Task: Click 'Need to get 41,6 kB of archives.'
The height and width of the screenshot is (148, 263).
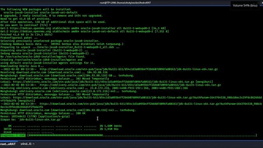Action: (25, 19)
